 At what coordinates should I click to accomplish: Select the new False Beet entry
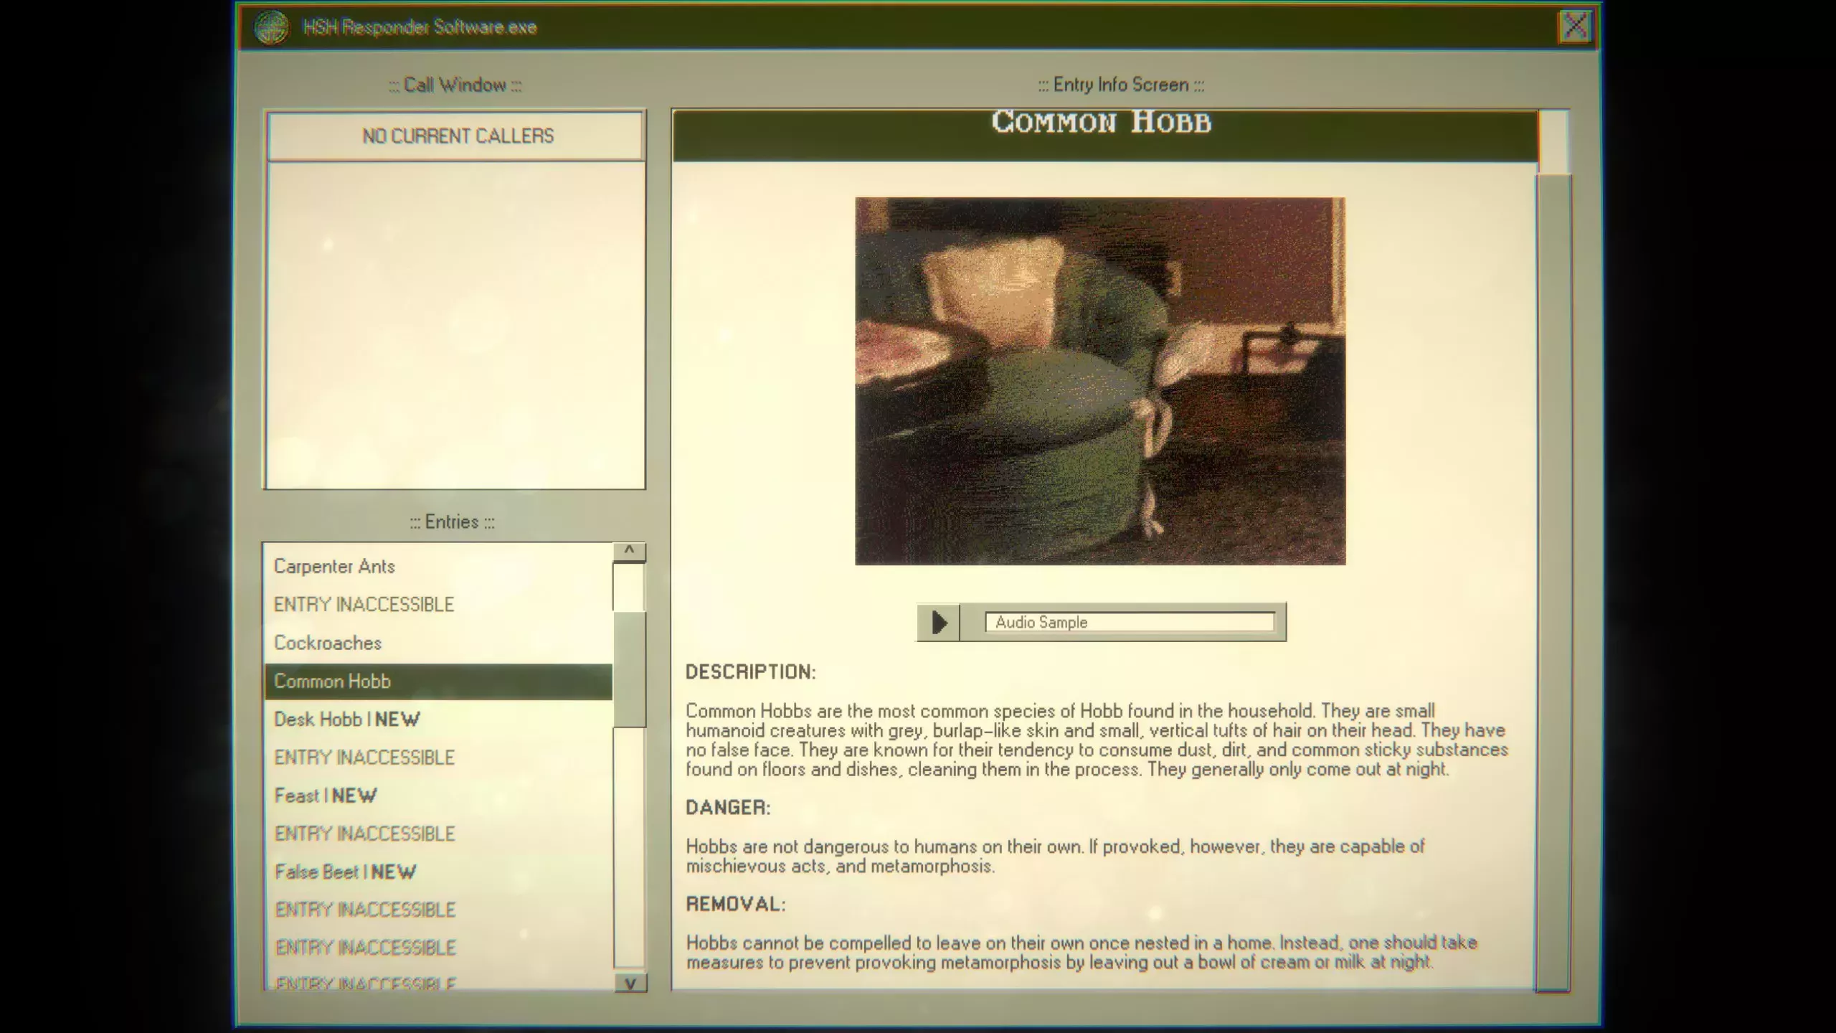coord(345,872)
